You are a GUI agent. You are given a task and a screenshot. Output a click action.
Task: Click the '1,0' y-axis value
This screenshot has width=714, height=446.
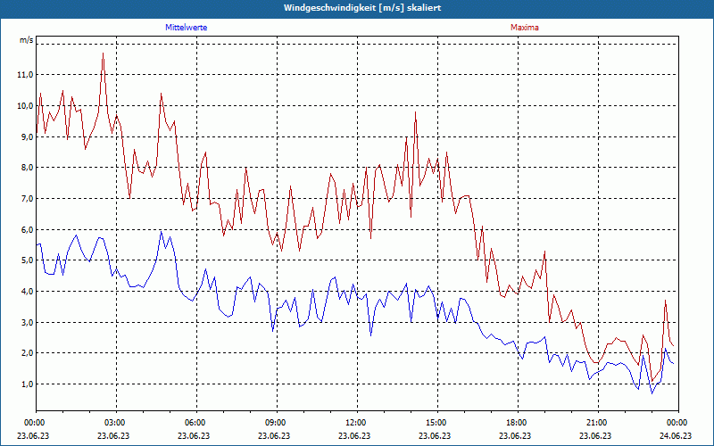27,384
